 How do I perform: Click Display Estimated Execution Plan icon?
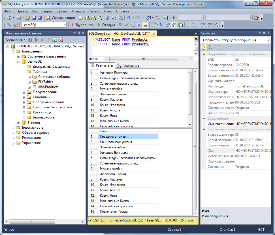133,25
